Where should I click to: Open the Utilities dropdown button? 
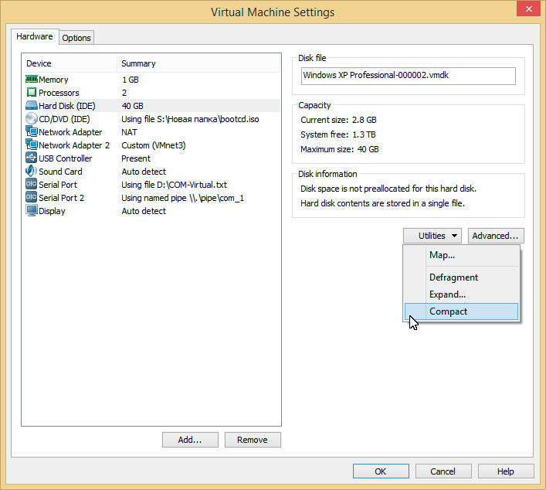click(432, 236)
